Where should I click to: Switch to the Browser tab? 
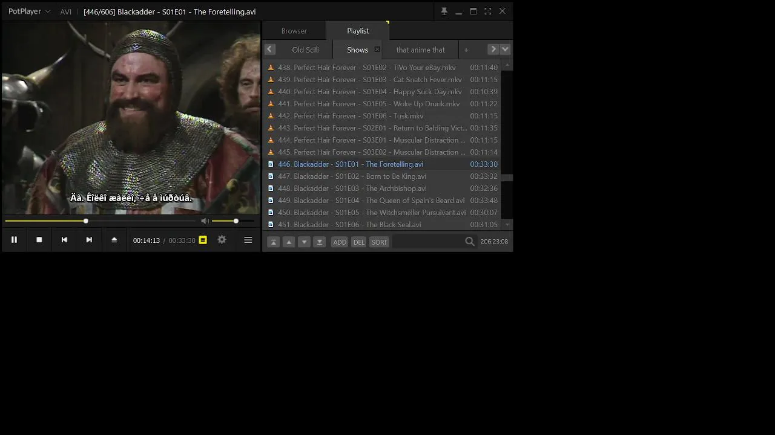(294, 31)
